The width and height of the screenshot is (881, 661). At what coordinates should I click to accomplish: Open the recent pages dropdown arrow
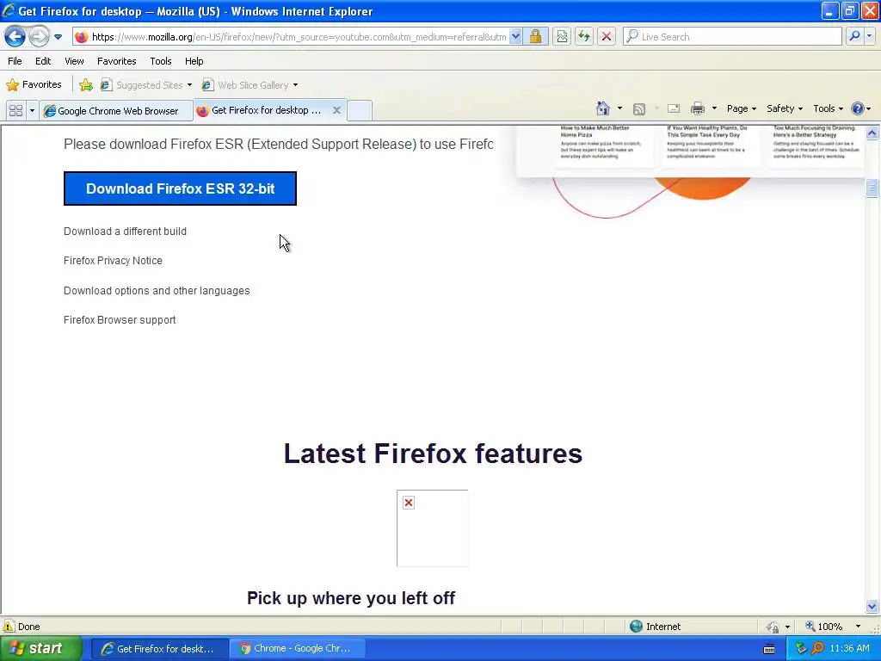[58, 37]
